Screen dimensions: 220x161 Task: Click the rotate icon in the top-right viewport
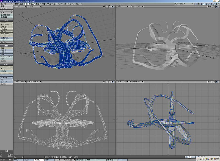(211, 6)
